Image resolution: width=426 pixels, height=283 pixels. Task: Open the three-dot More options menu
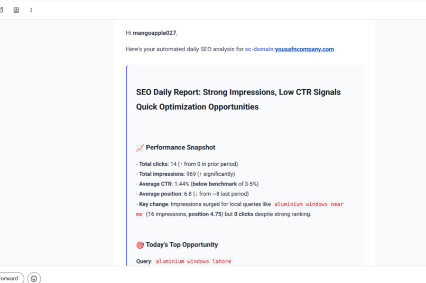[31, 10]
